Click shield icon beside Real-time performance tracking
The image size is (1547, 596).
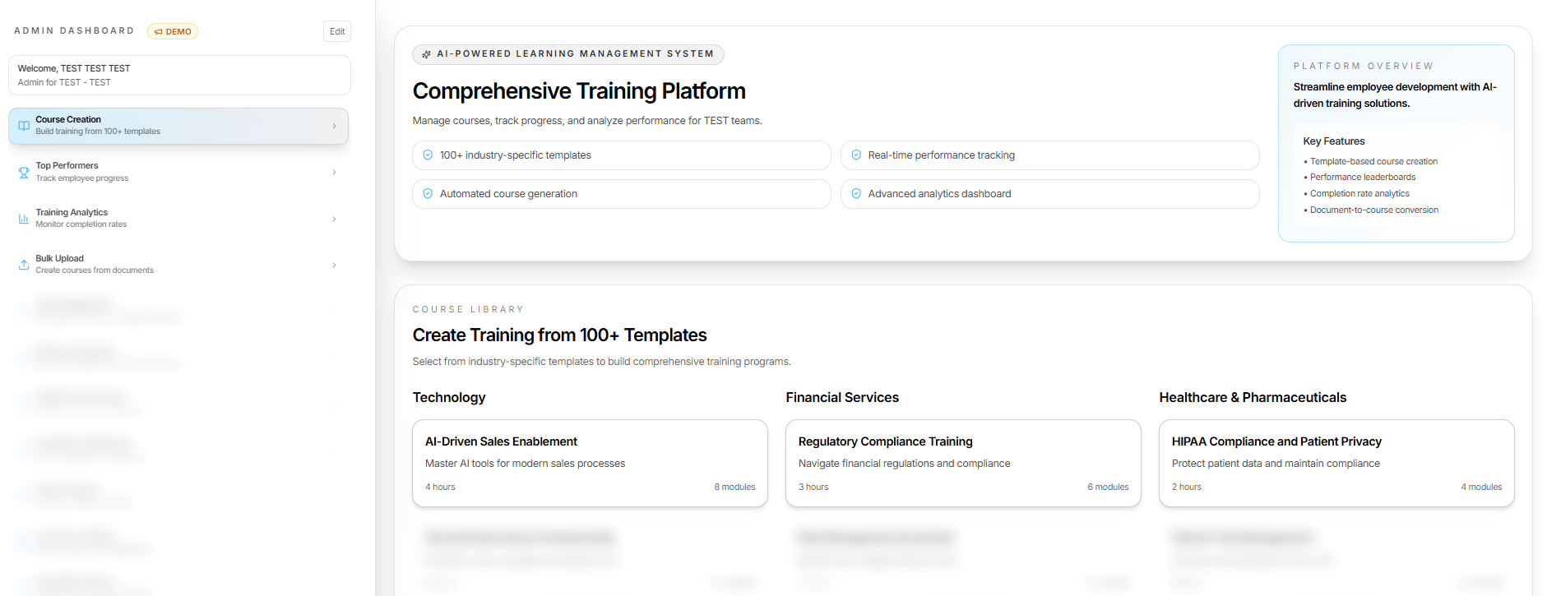click(856, 155)
